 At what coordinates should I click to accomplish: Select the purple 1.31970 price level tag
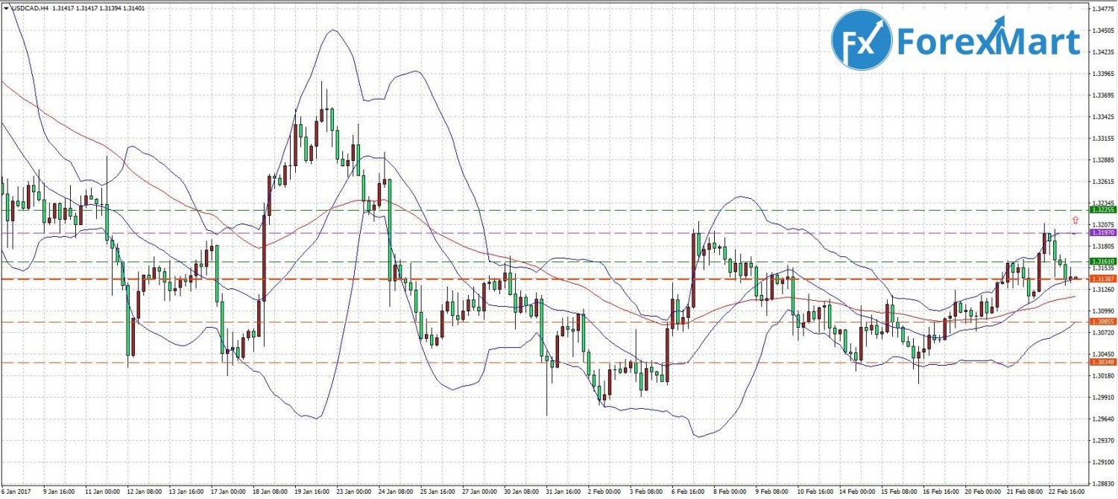point(1102,233)
